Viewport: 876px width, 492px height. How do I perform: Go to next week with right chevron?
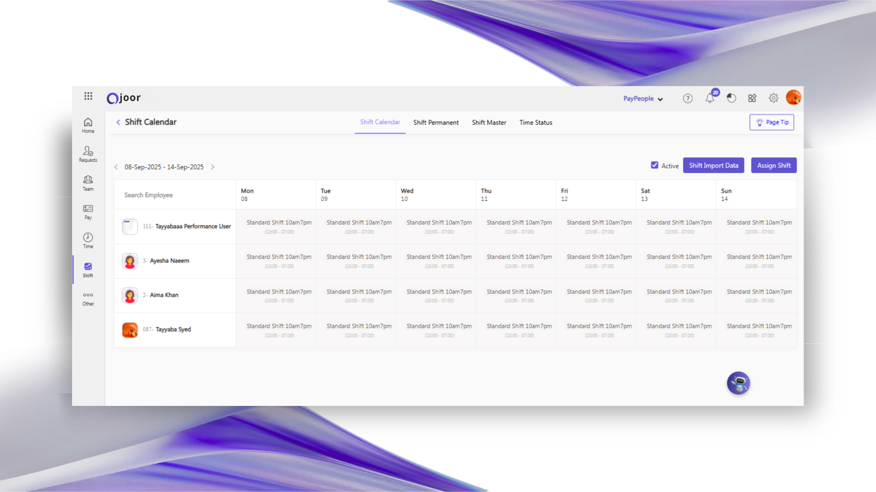tap(213, 167)
